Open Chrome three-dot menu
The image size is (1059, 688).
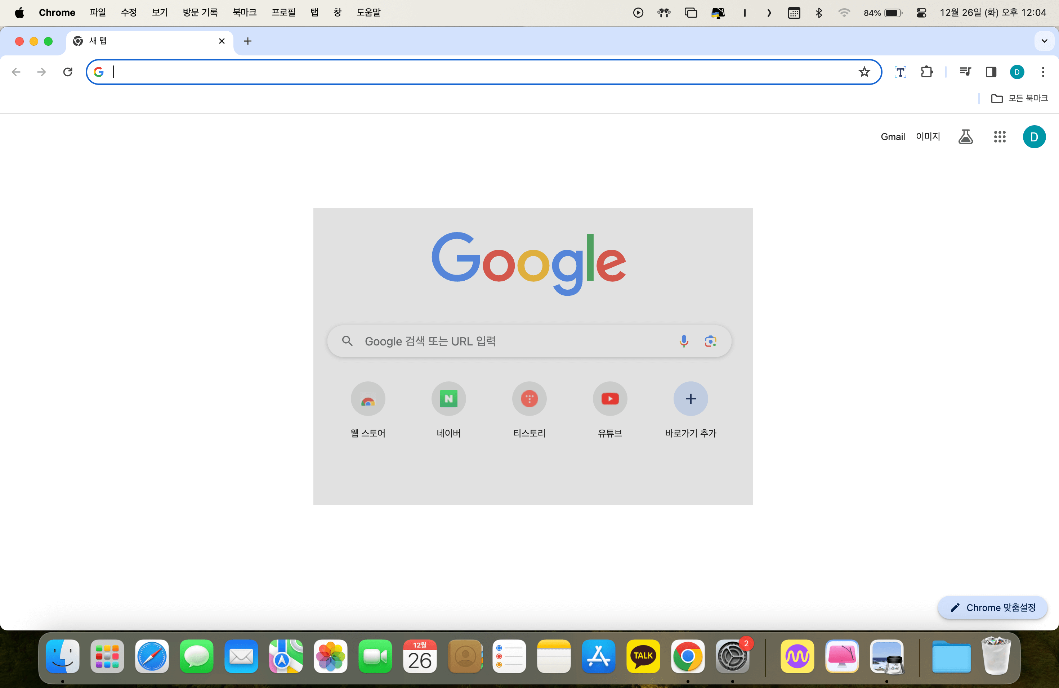[1043, 72]
